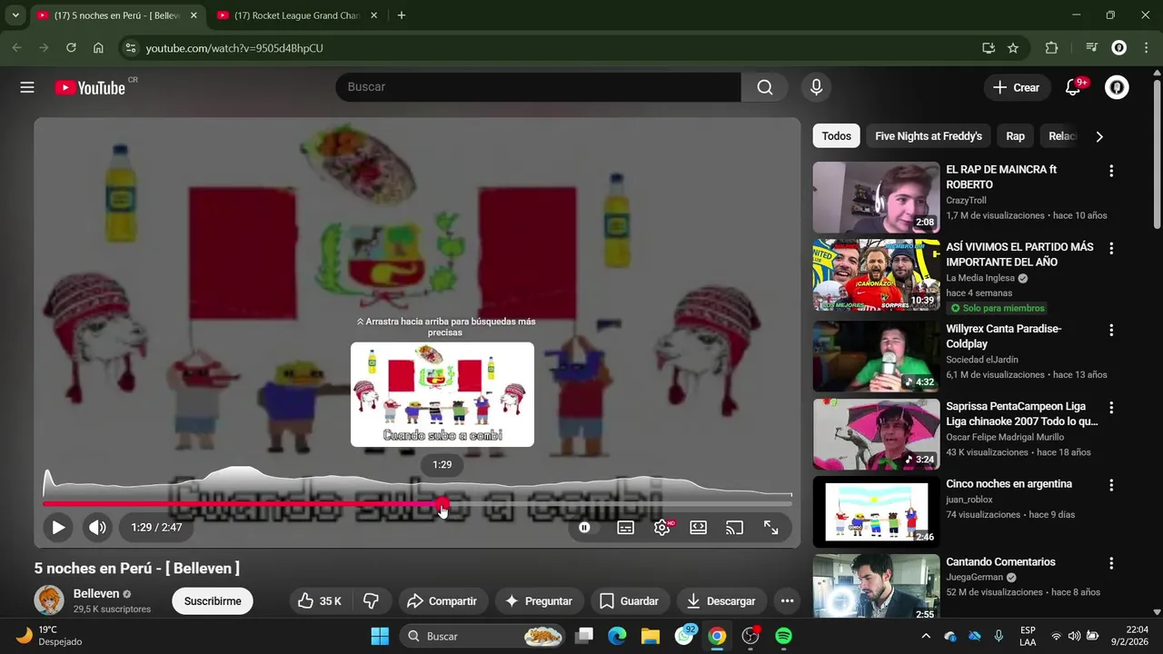This screenshot has width=1163, height=654.
Task: Open options for Cantando Comentarios
Action: tap(1110, 563)
